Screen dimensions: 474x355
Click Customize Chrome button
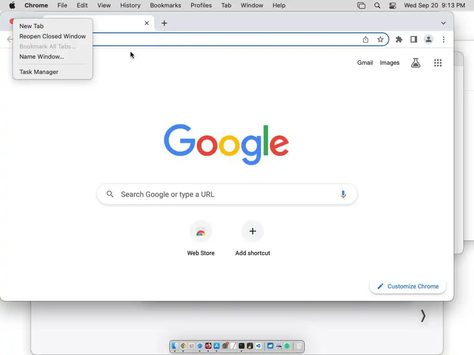[408, 286]
